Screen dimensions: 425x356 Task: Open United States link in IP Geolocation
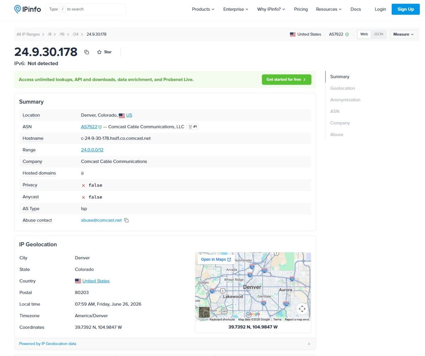click(x=96, y=281)
